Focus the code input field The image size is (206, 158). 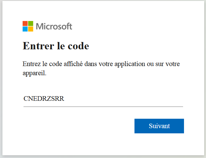[x=103, y=99]
